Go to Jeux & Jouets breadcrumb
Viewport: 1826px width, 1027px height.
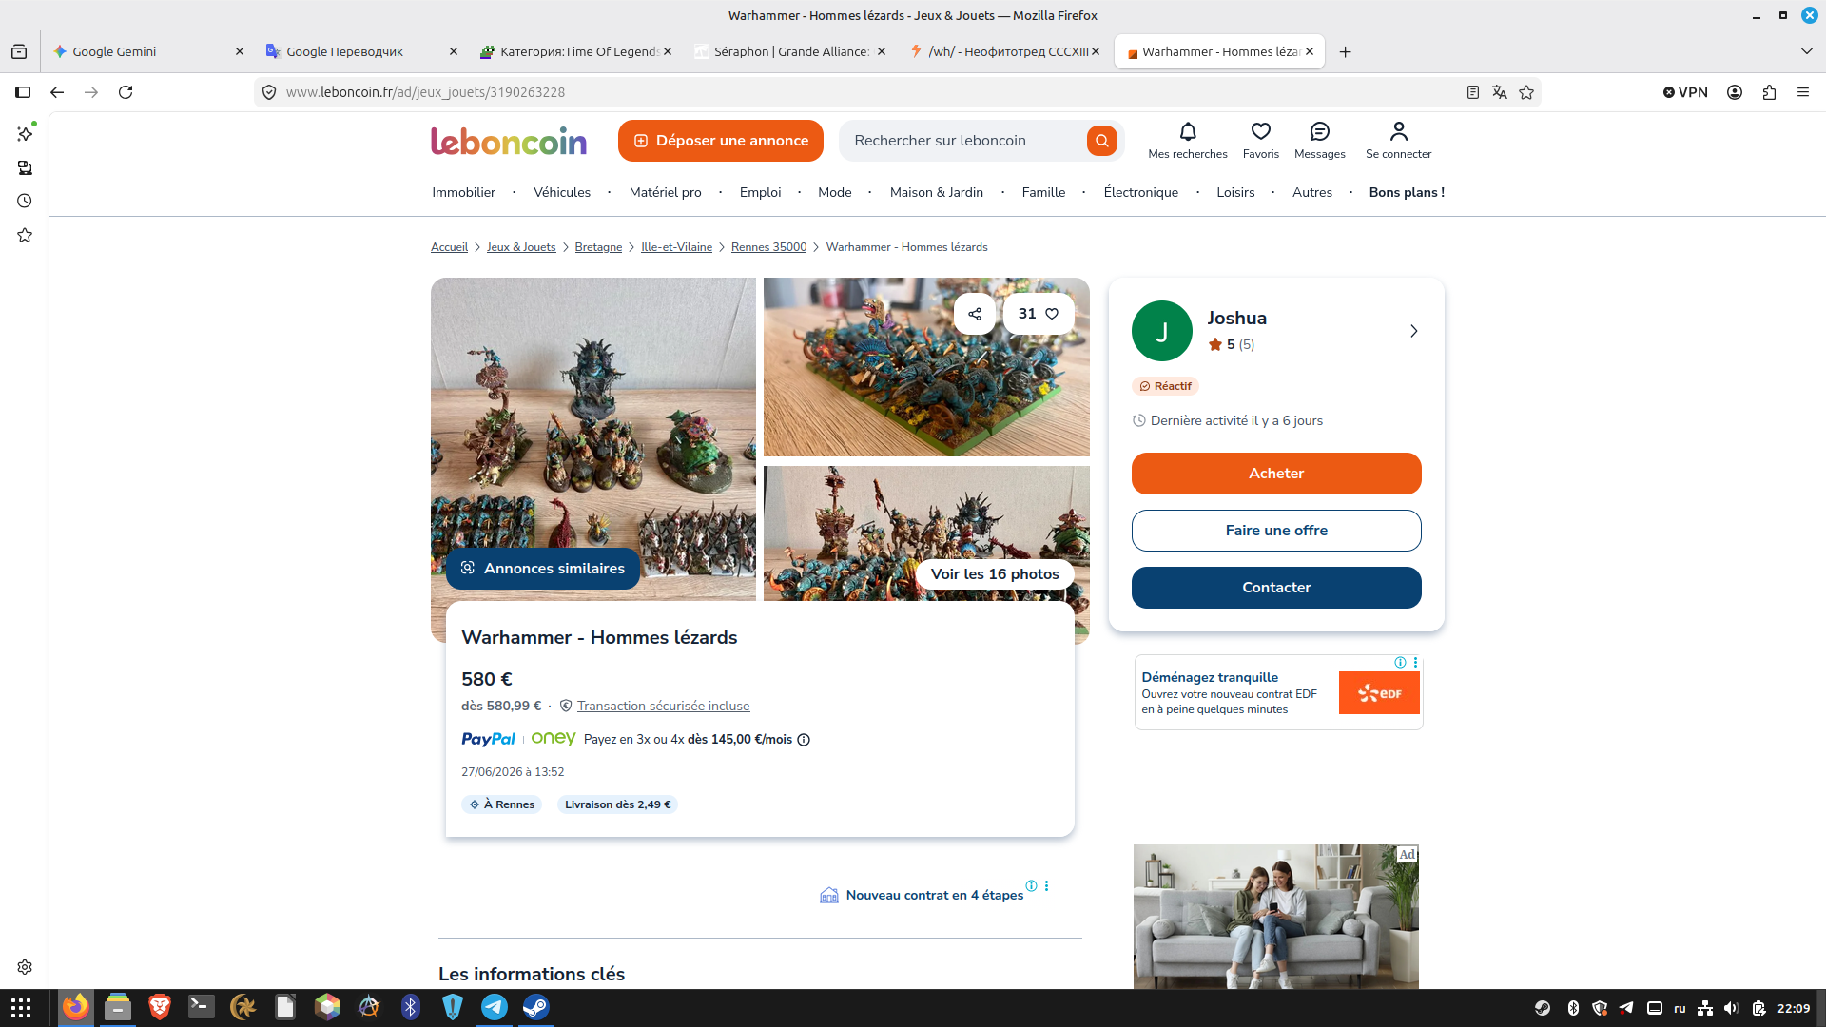tap(521, 247)
